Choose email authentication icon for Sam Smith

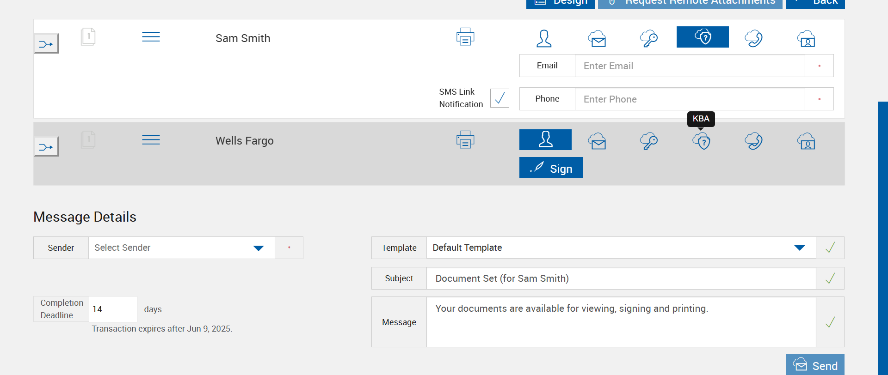pos(597,38)
